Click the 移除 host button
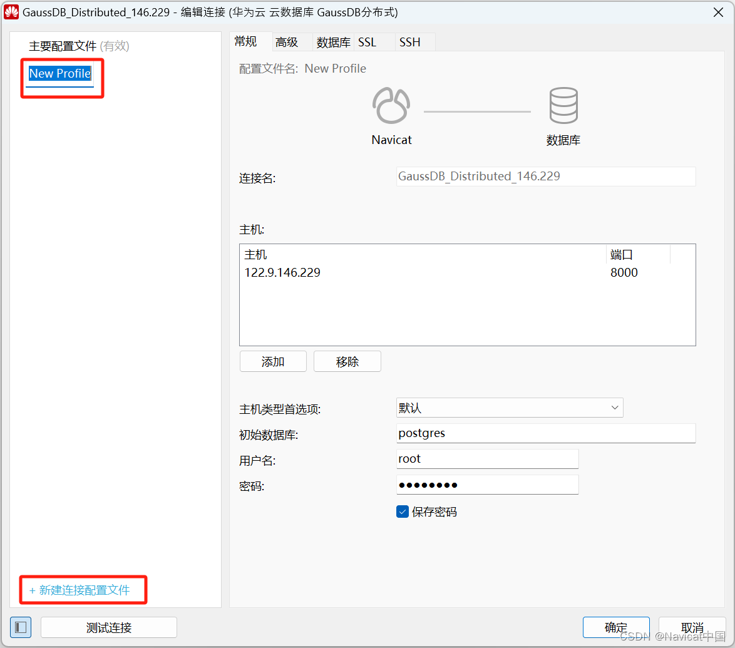The width and height of the screenshot is (735, 648). click(x=347, y=361)
